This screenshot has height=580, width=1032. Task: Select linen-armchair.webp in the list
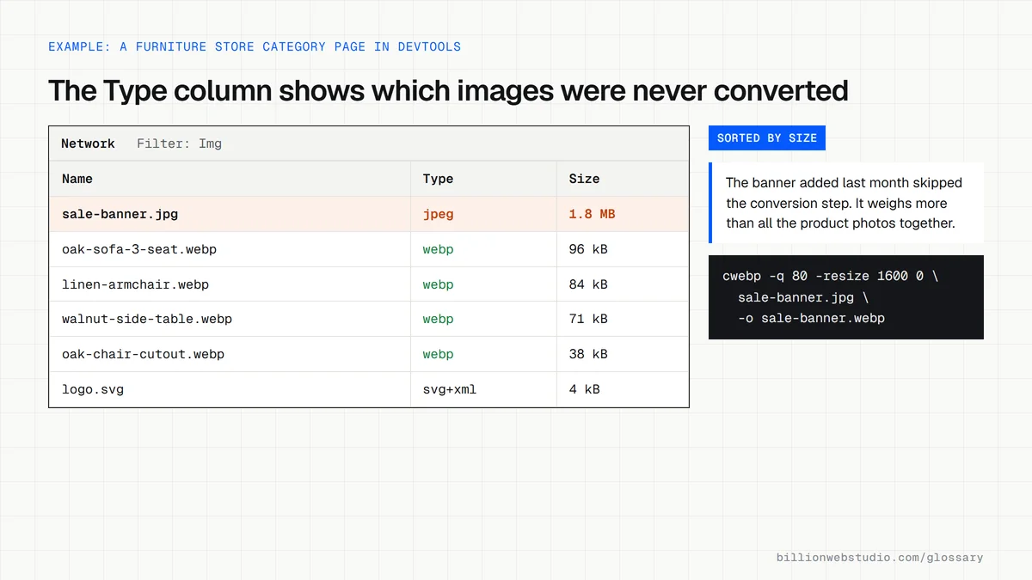pyautogui.click(x=135, y=284)
